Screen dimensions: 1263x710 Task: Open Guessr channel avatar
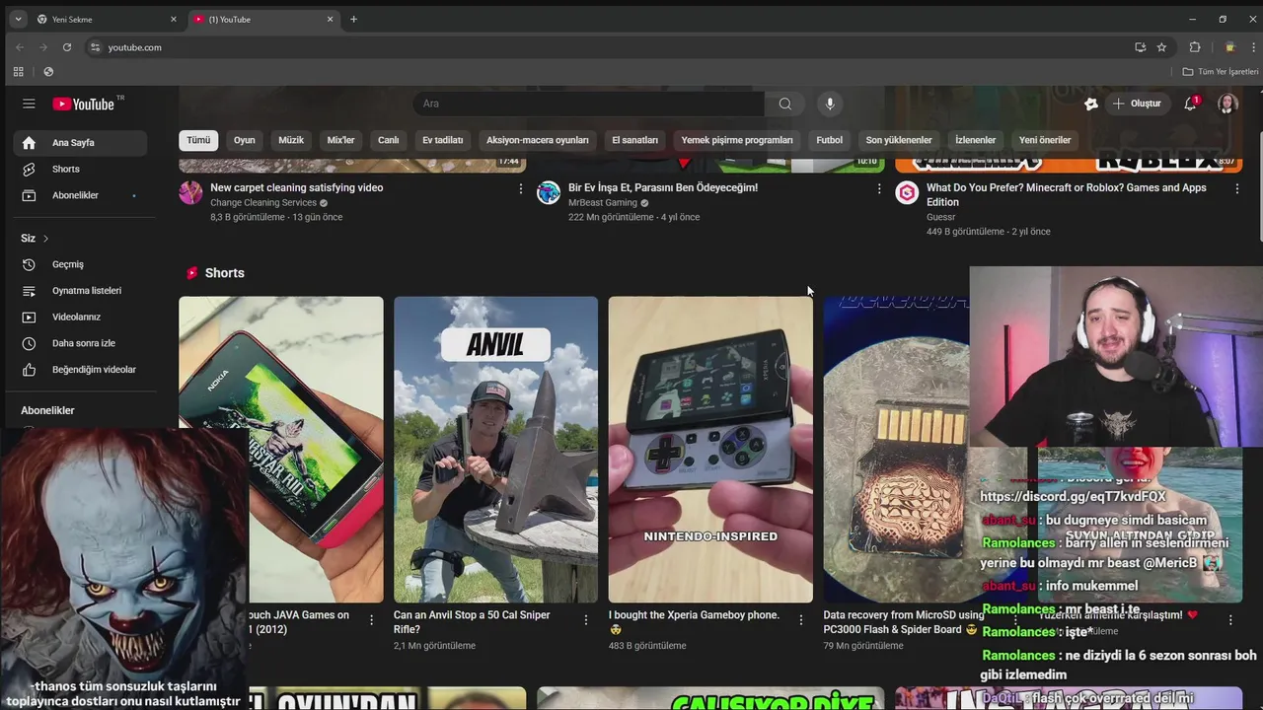907,192
